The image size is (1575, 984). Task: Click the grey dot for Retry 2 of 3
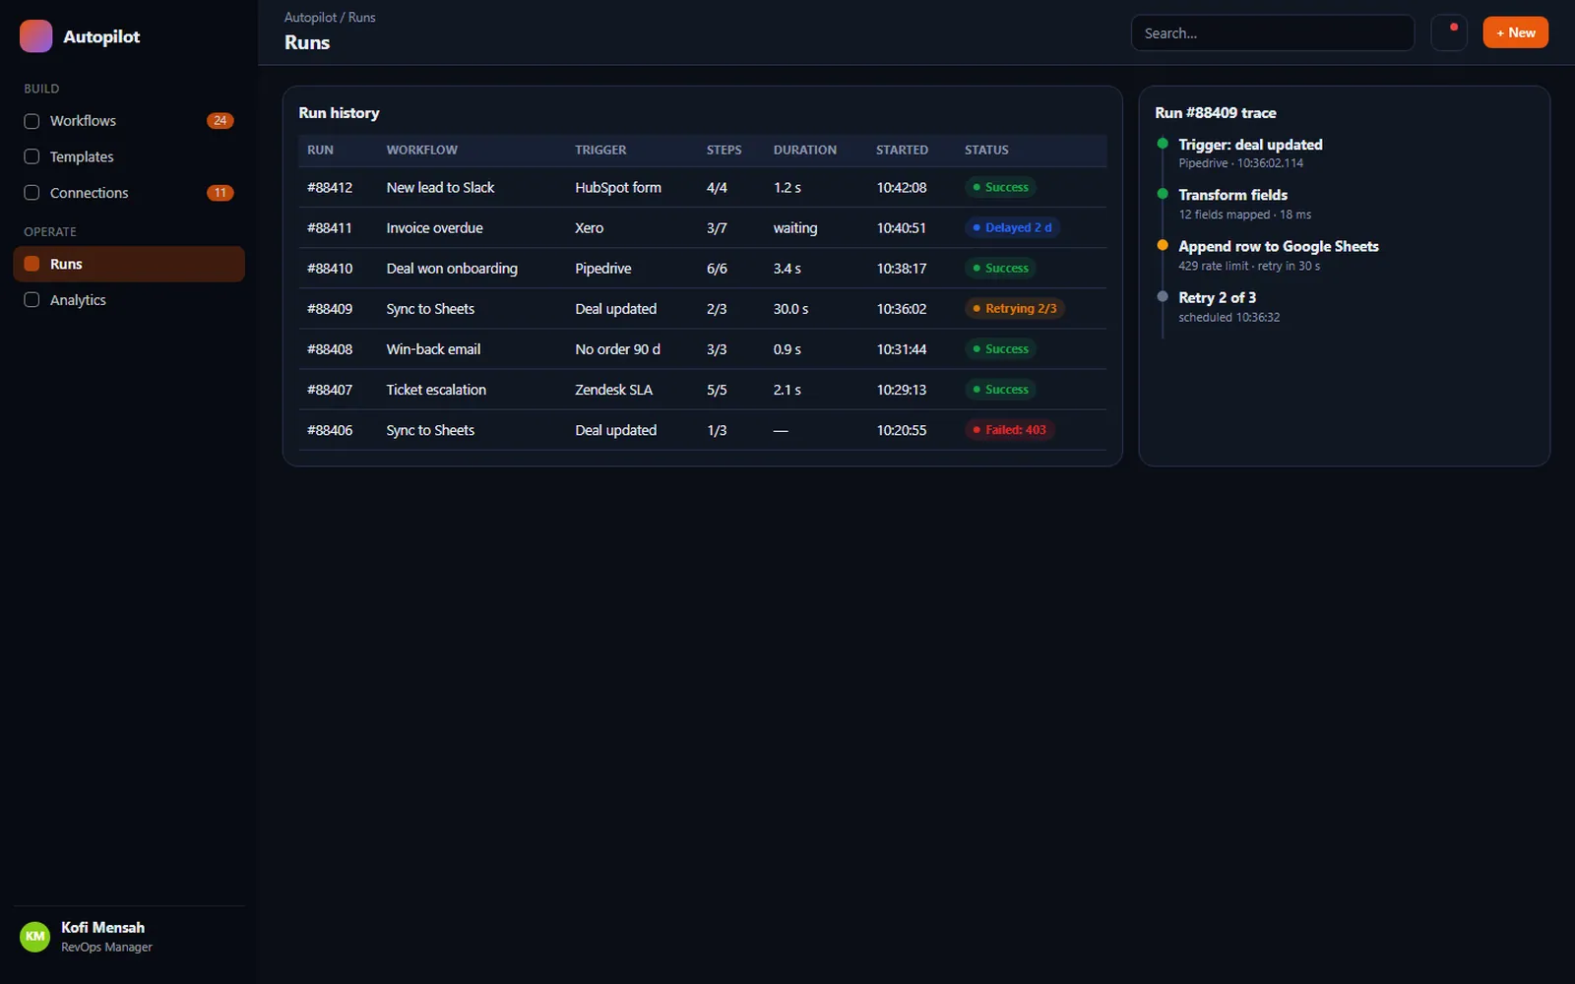click(1163, 296)
